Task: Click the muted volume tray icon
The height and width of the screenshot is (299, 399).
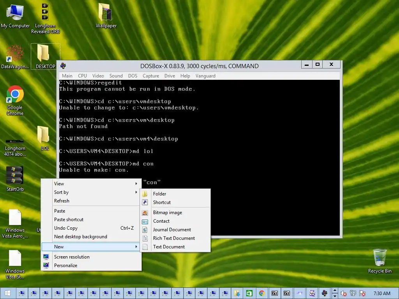Action: [343, 293]
